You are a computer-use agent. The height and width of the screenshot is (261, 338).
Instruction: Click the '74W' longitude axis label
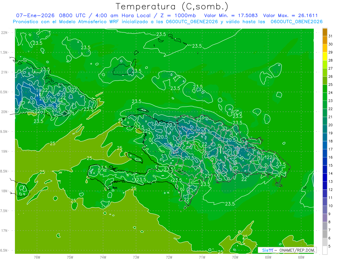[103, 257]
